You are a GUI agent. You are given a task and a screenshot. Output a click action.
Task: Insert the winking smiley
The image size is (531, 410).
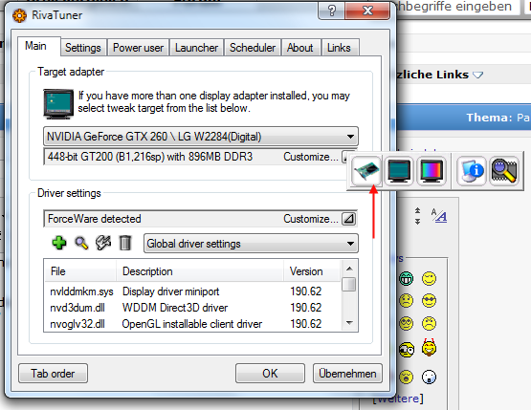[429, 279]
